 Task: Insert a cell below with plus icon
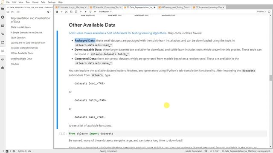point(61,11)
